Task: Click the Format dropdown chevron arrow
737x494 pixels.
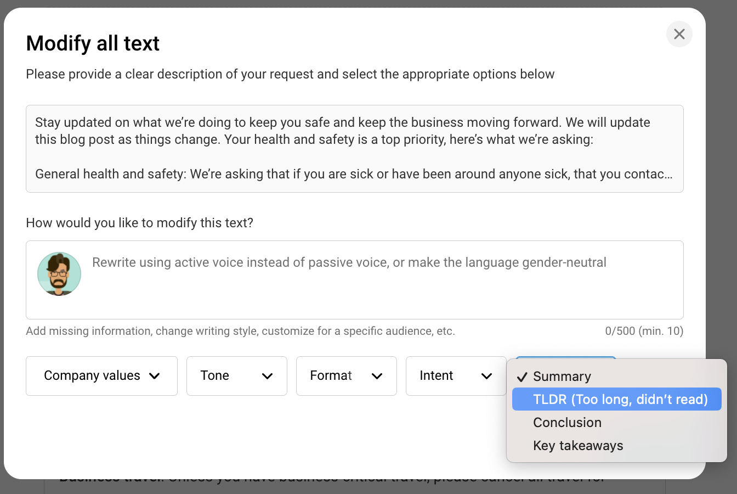Action: pos(377,377)
